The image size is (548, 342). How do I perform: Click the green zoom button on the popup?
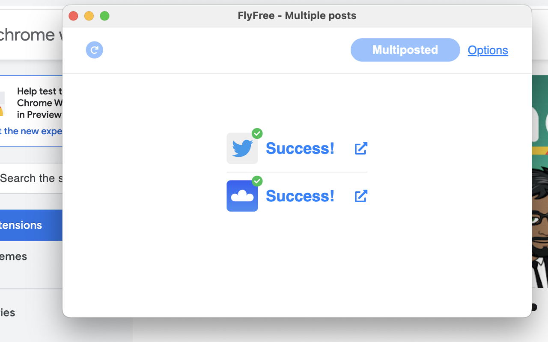[x=104, y=15]
